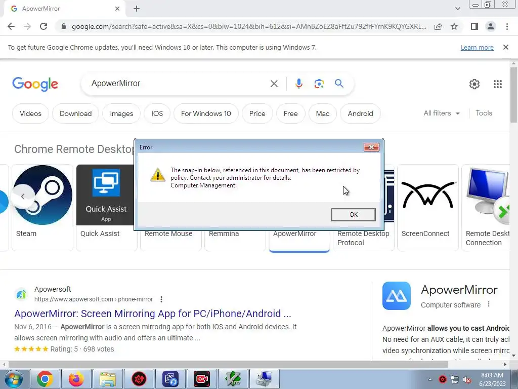The image size is (518, 389).
Task: Select the Videos filter chip
Action: [30, 113]
